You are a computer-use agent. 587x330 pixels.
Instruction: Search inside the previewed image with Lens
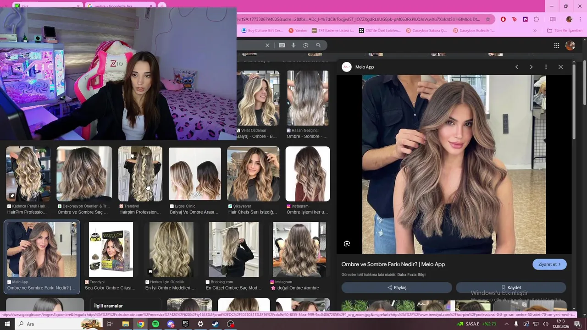(x=347, y=244)
